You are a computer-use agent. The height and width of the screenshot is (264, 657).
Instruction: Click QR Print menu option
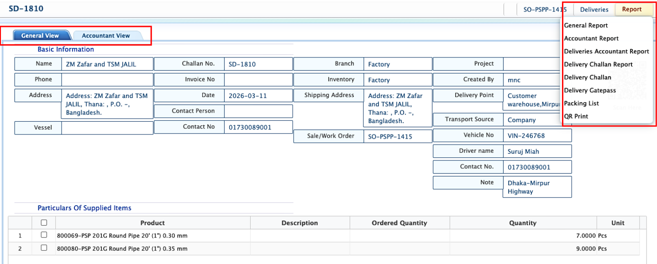576,116
